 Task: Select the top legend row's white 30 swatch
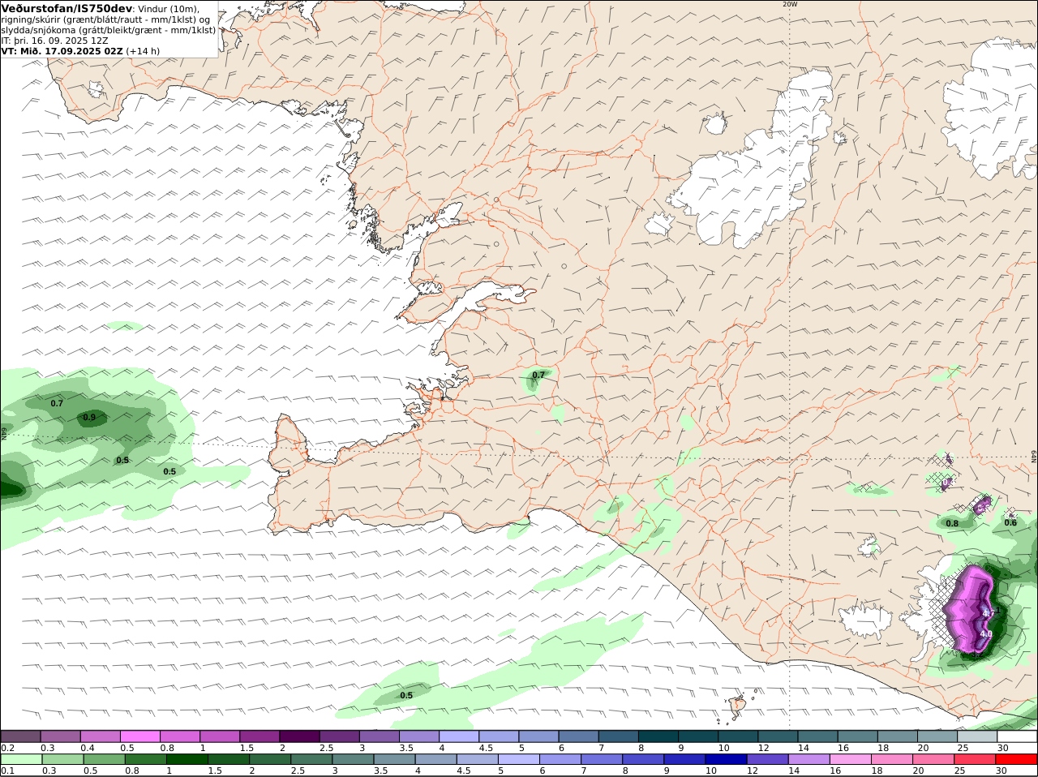tap(1018, 736)
